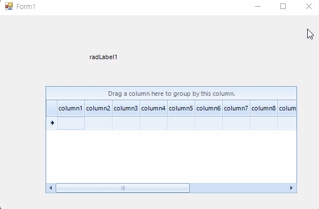The height and width of the screenshot is (209, 319).
Task: Click the scroll left arrow of grid
Action: click(x=51, y=188)
